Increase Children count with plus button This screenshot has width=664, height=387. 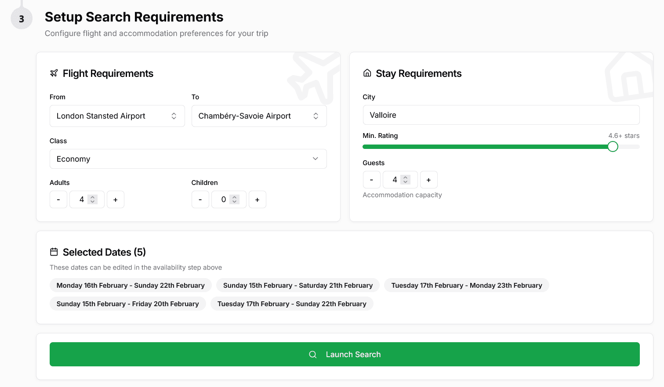[x=258, y=199]
